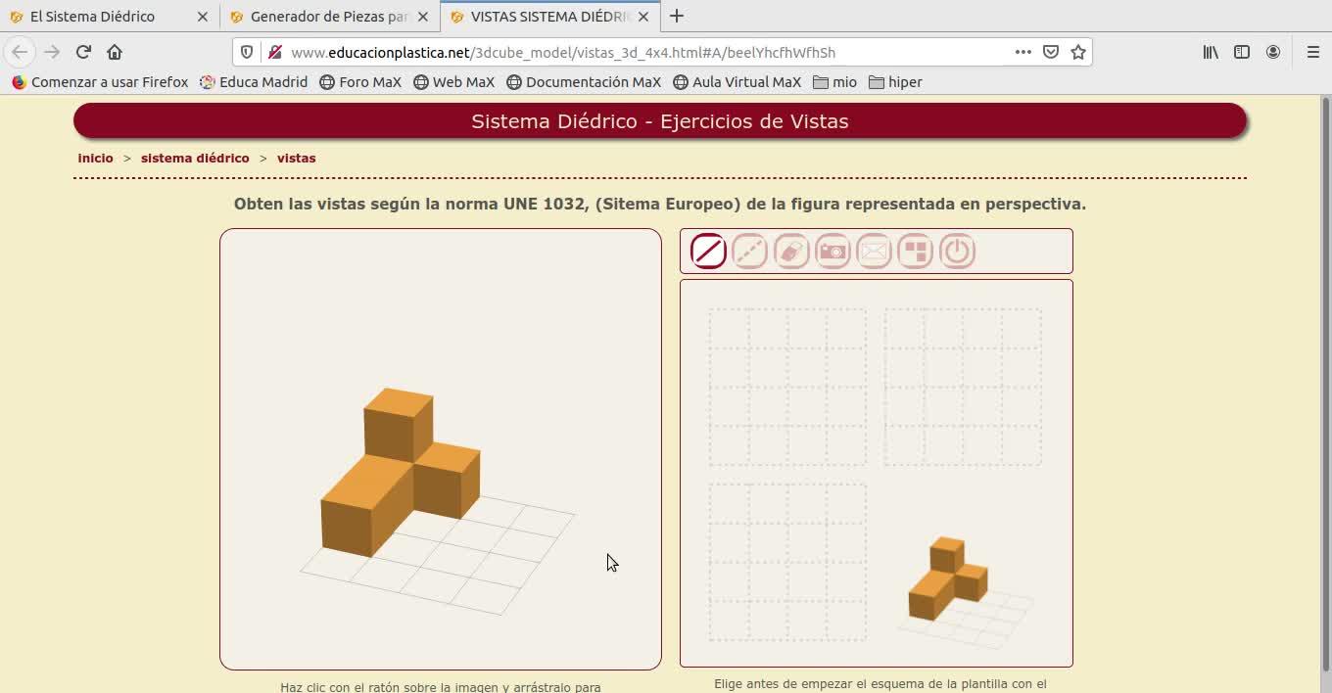Screen dimensions: 1332x693
Task: Click the envelope send icon
Action: tap(874, 252)
